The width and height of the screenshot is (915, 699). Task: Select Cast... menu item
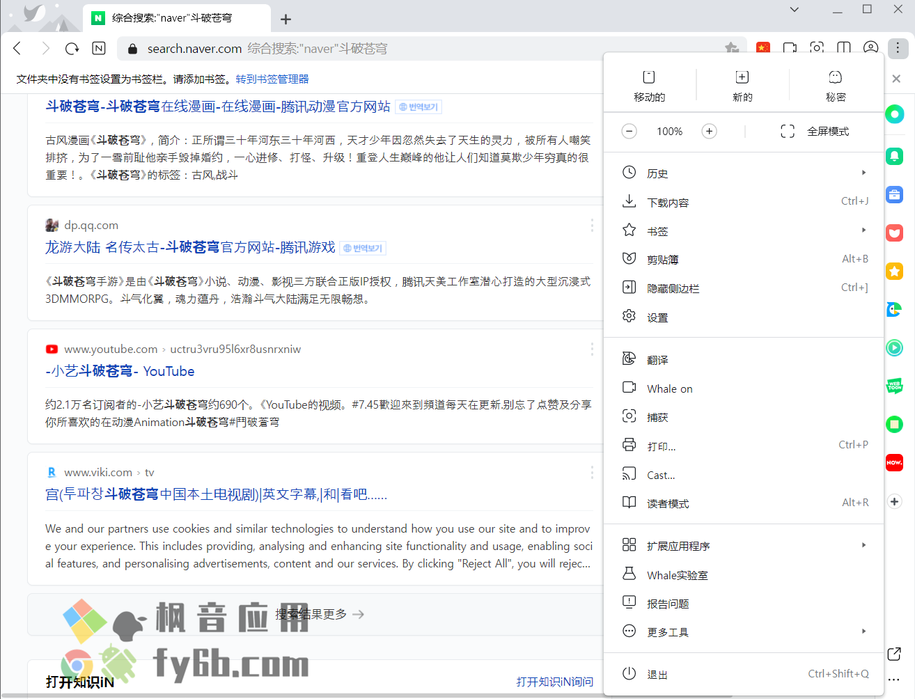click(x=744, y=475)
